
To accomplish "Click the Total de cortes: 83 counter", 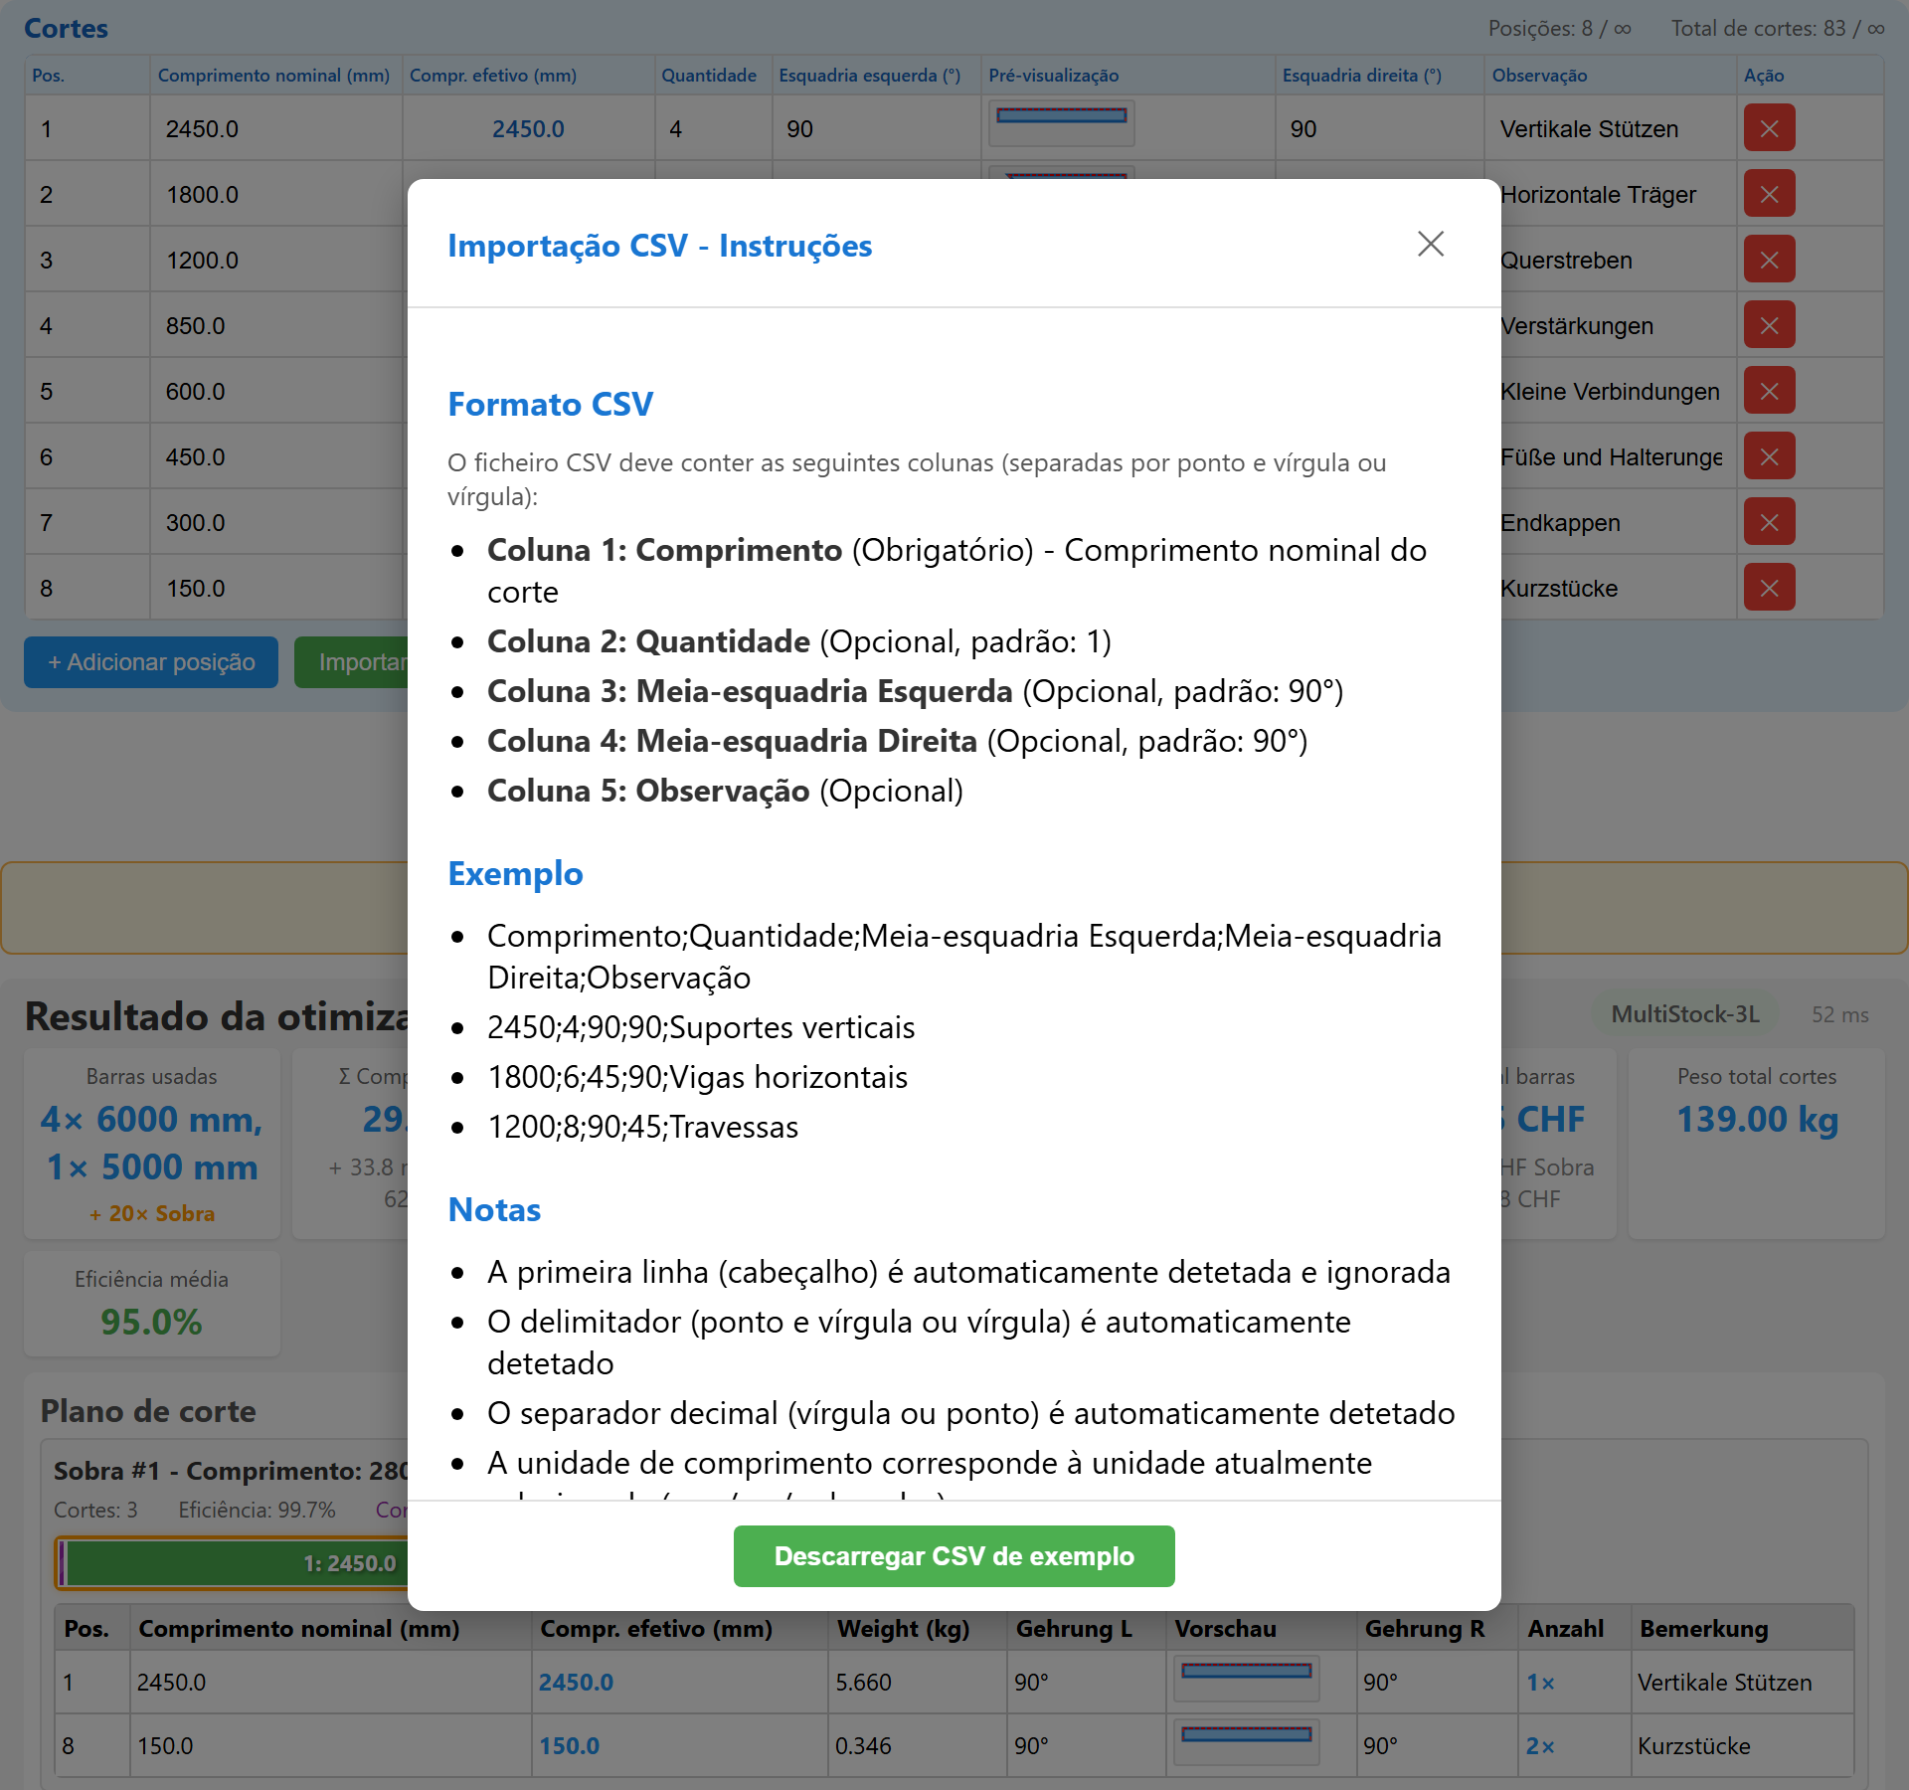I will tap(1778, 28).
